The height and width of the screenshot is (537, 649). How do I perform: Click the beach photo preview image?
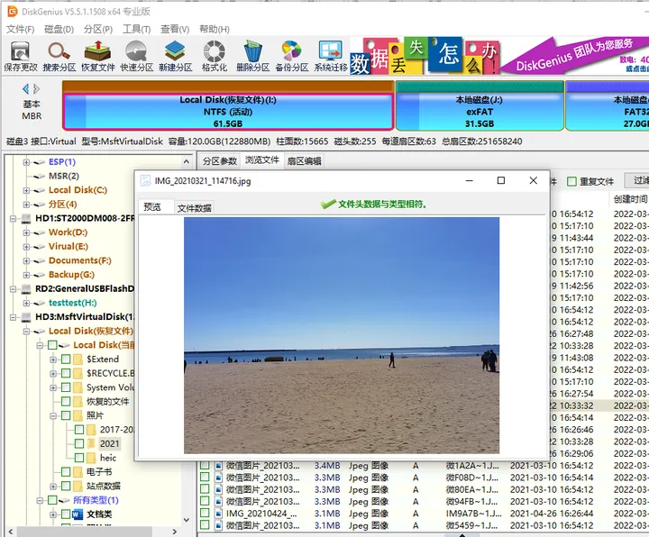pyautogui.click(x=342, y=335)
